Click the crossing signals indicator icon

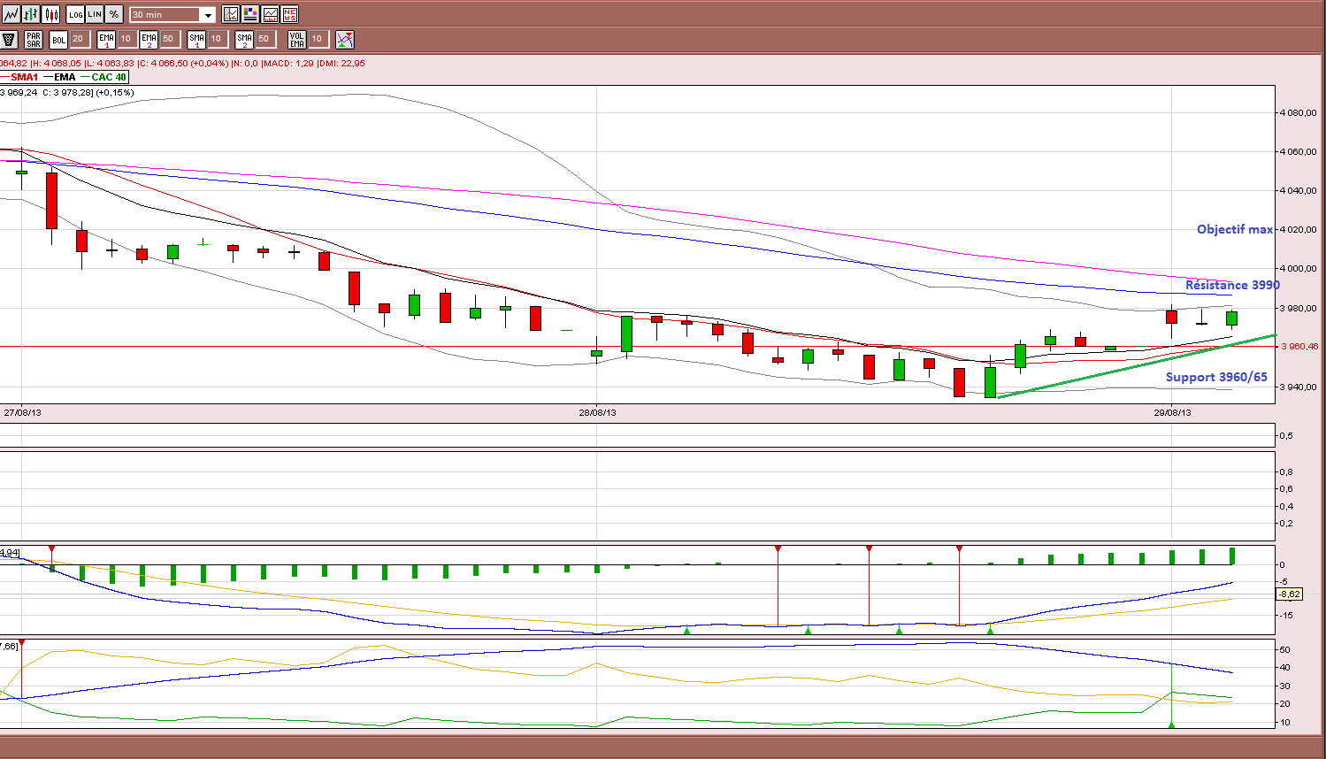click(345, 40)
